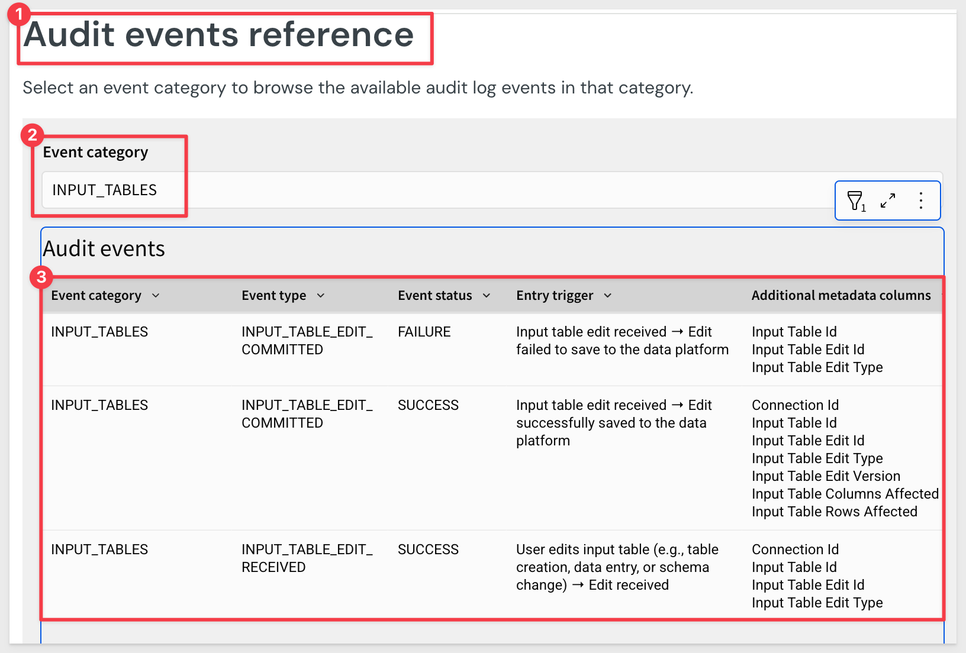Click the Event category label above the control
The height and width of the screenshot is (653, 966).
(x=95, y=153)
